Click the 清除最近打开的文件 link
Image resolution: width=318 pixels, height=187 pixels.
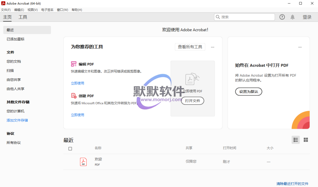pyautogui.click(x=292, y=184)
